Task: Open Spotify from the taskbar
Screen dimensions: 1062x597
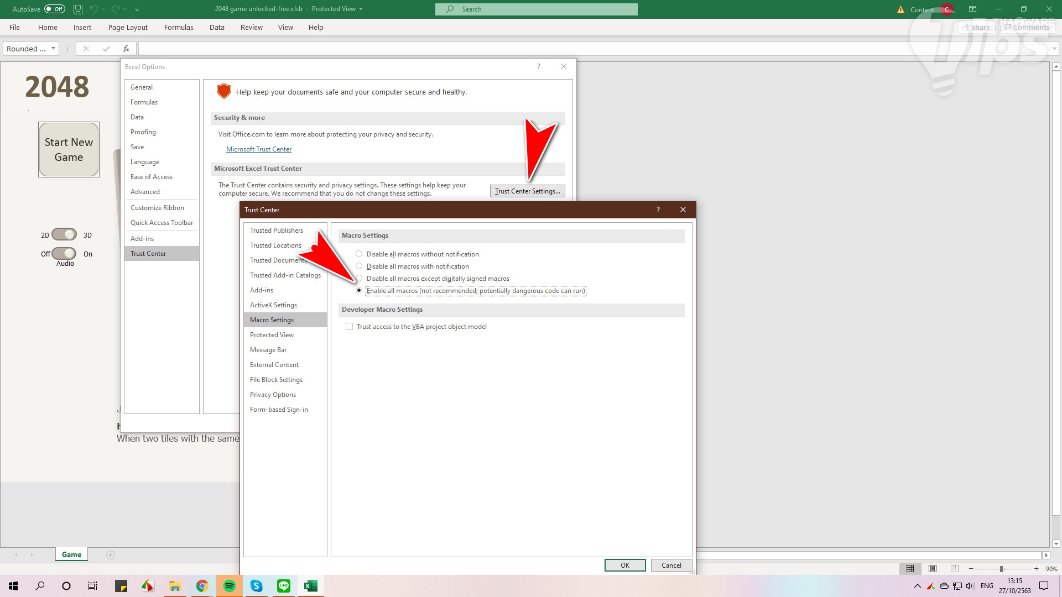Action: coord(229,586)
